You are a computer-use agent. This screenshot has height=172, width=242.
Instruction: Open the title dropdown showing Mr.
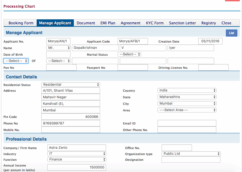58,48
